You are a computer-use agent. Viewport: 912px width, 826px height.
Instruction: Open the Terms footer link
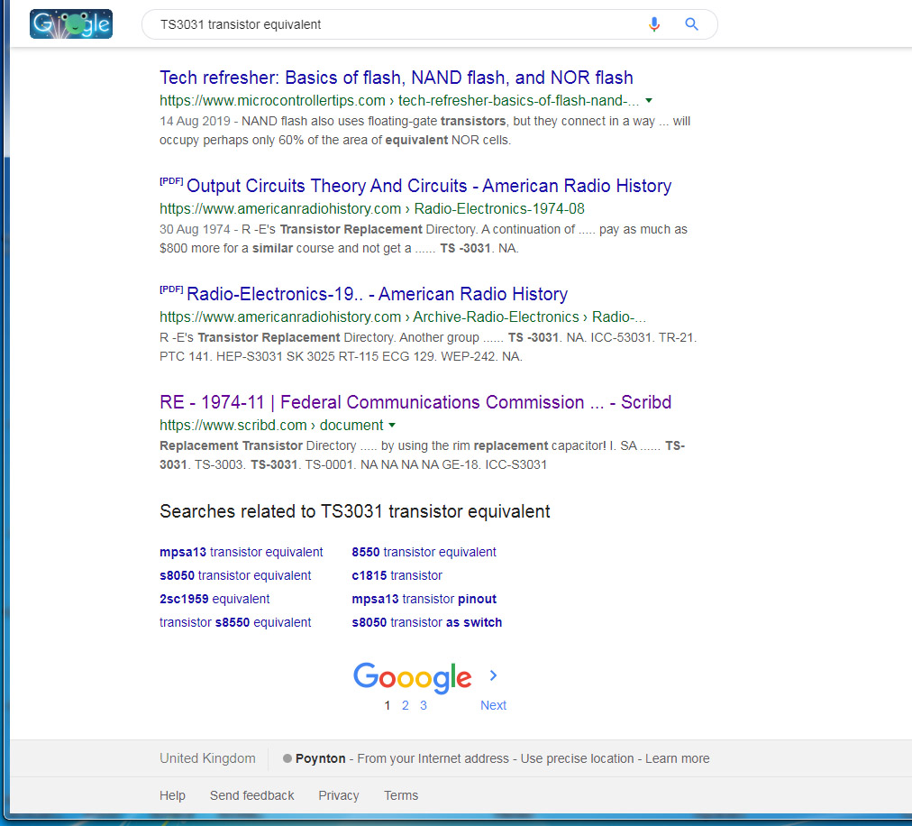(x=401, y=795)
